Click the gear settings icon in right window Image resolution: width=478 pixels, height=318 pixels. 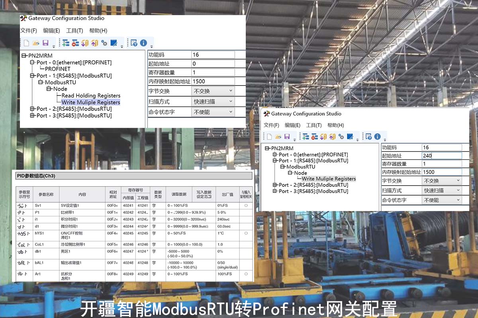click(341, 137)
